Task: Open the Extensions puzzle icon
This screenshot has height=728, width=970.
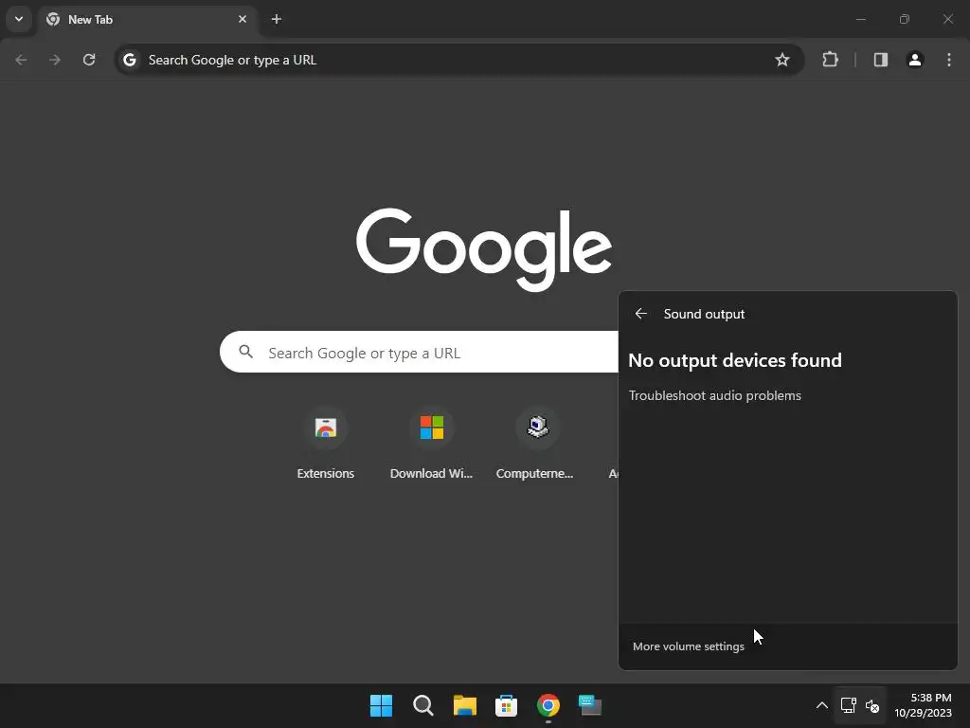Action: [830, 60]
